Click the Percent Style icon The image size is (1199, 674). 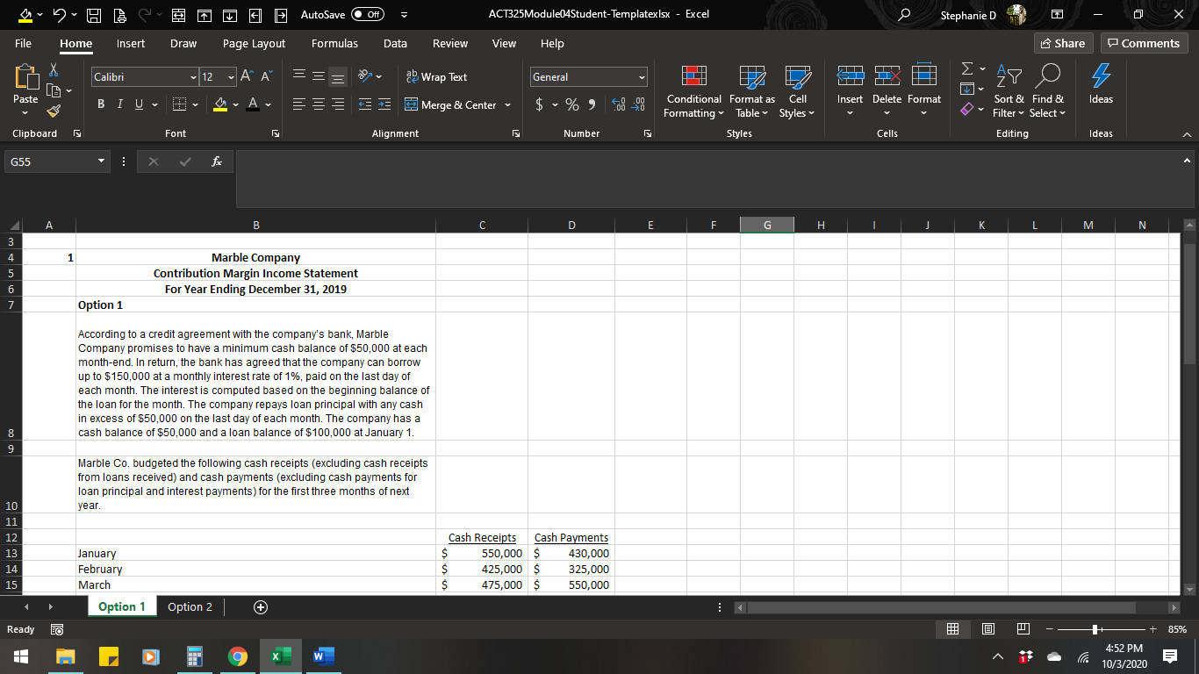click(x=572, y=104)
